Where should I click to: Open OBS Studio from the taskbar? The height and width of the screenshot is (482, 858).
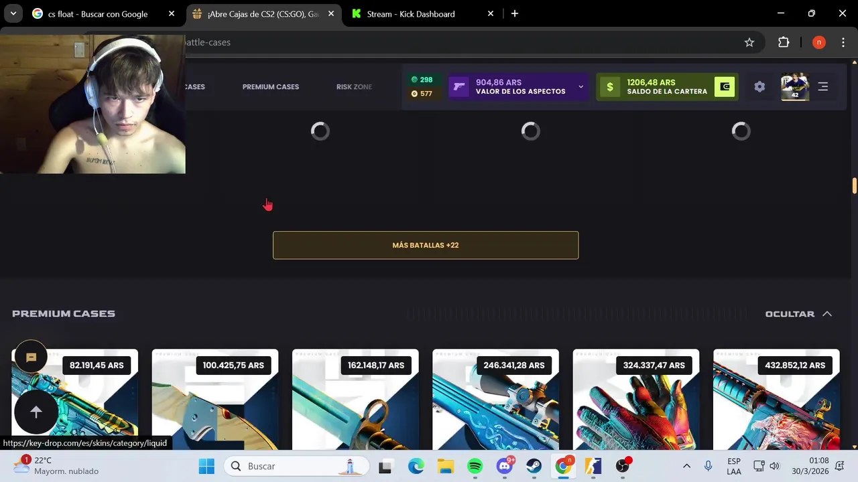point(623,466)
